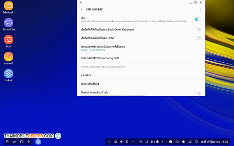Open the Email app icon

[x=9, y=40]
